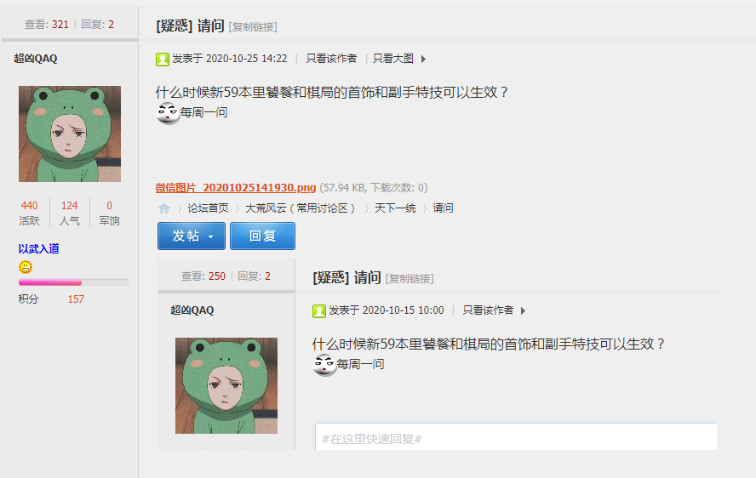Click the yellow smiley badge under 以武入道
The width and height of the screenshot is (756, 478).
tap(26, 266)
